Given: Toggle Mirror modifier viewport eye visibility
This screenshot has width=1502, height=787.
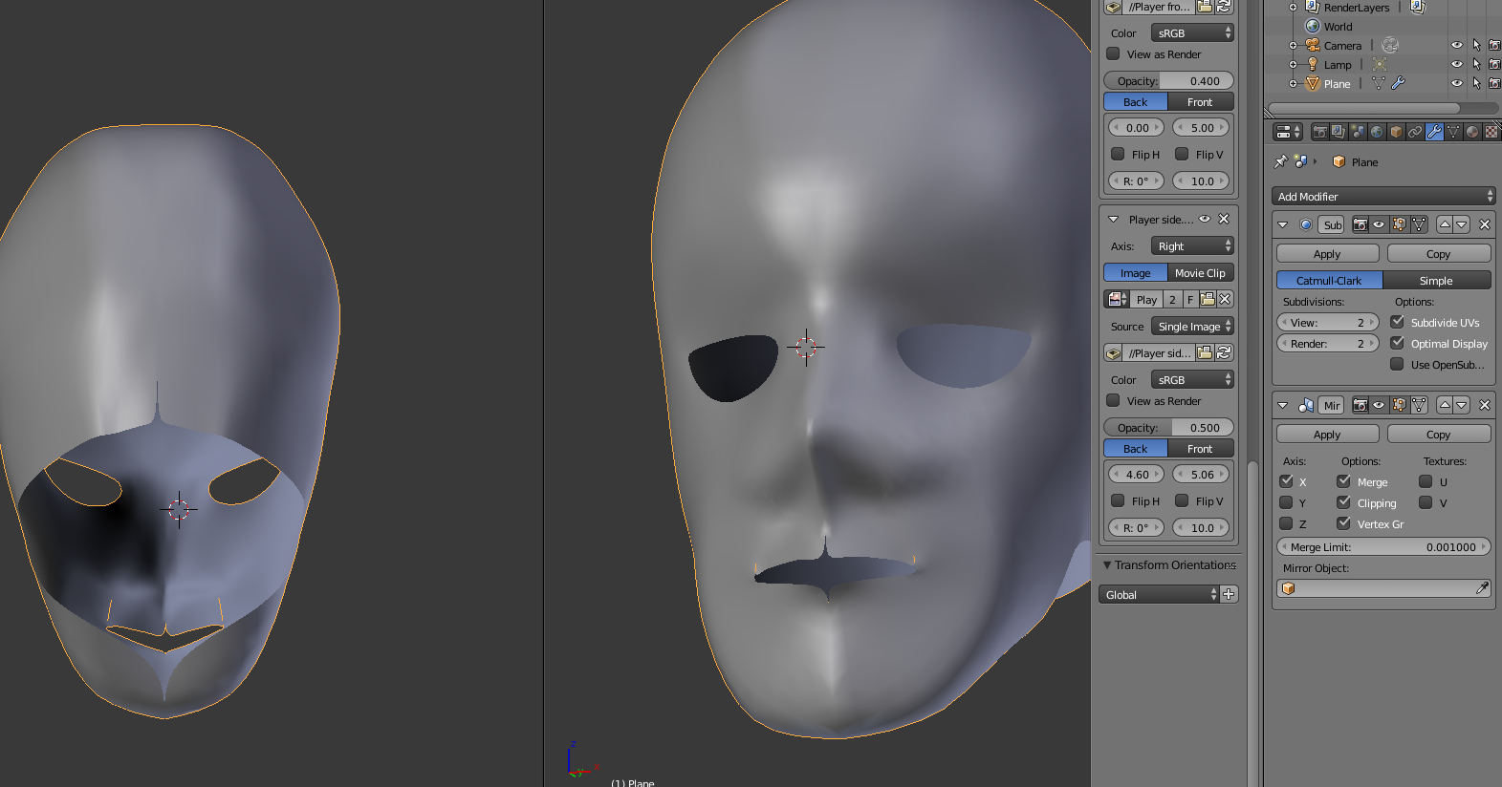Looking at the screenshot, I should [1379, 405].
